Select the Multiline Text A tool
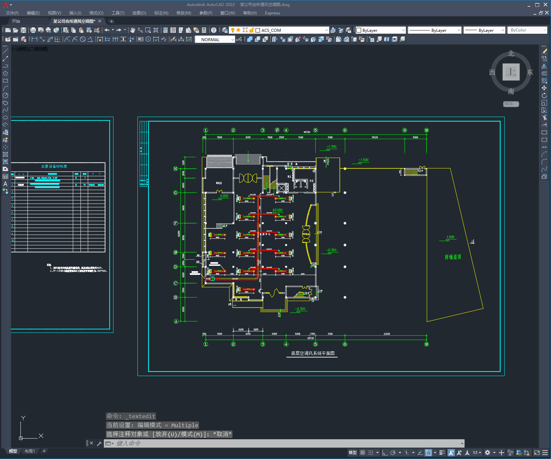Image resolution: width=551 pixels, height=459 pixels. point(5,184)
